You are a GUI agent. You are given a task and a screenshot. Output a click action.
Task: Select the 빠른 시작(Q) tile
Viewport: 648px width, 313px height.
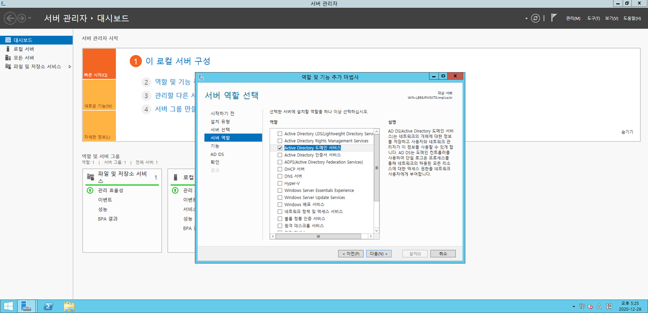tap(99, 64)
